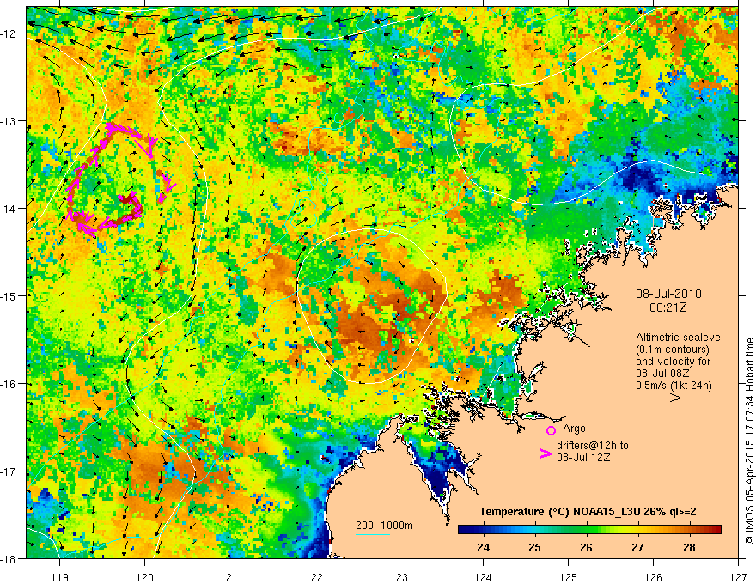756x584 pixels.
Task: Click the colorbar tick label '26'
Action: [586, 547]
